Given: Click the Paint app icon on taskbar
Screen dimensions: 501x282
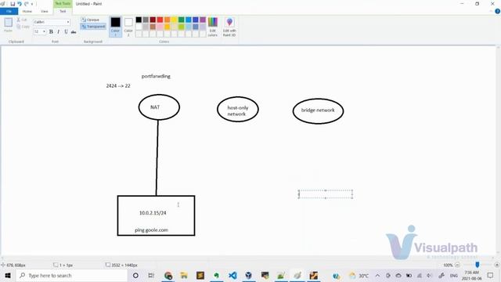Looking at the screenshot, I should click(297, 275).
